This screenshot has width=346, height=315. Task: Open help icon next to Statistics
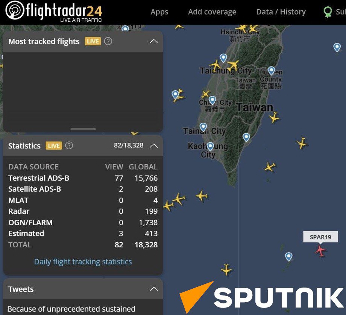pos(69,145)
